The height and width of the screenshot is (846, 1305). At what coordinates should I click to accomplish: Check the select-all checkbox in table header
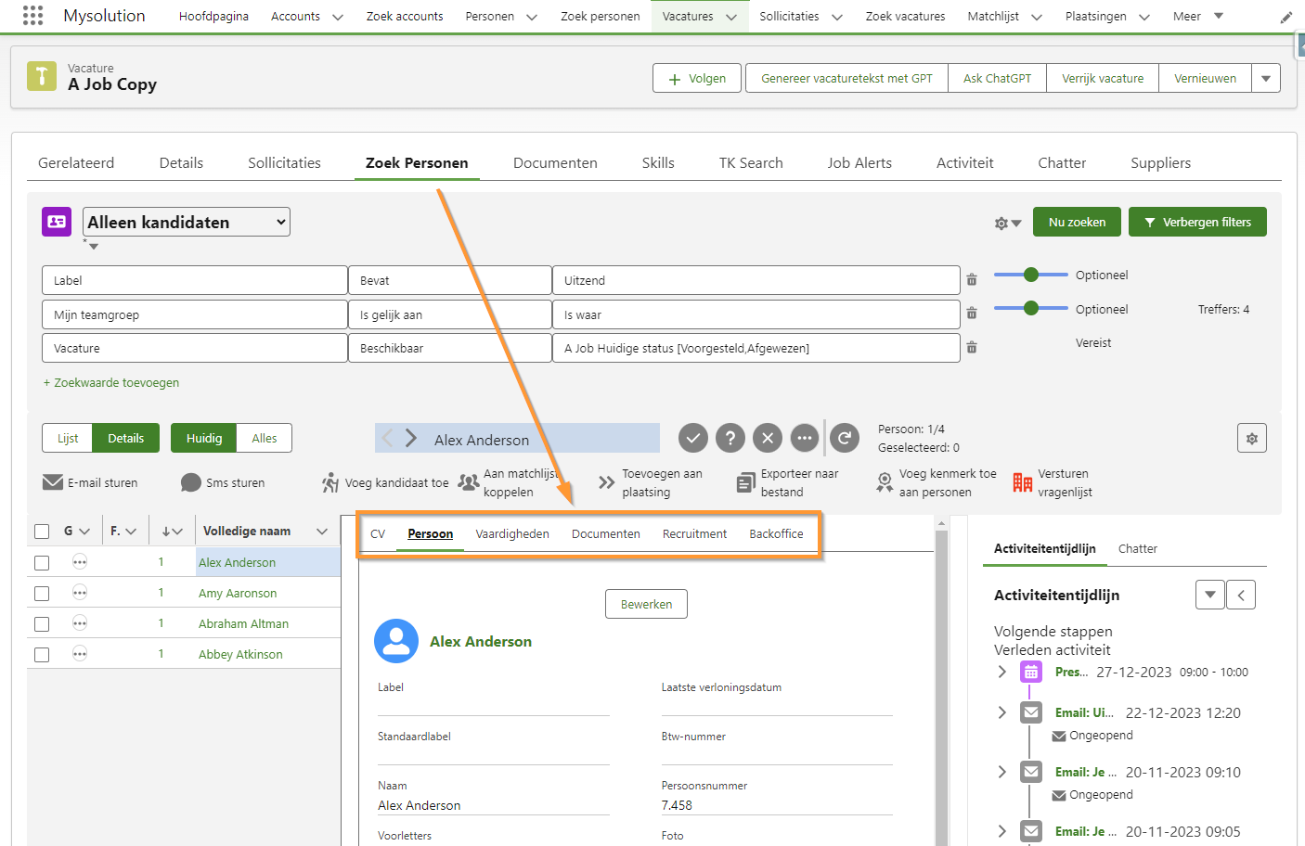pos(42,532)
